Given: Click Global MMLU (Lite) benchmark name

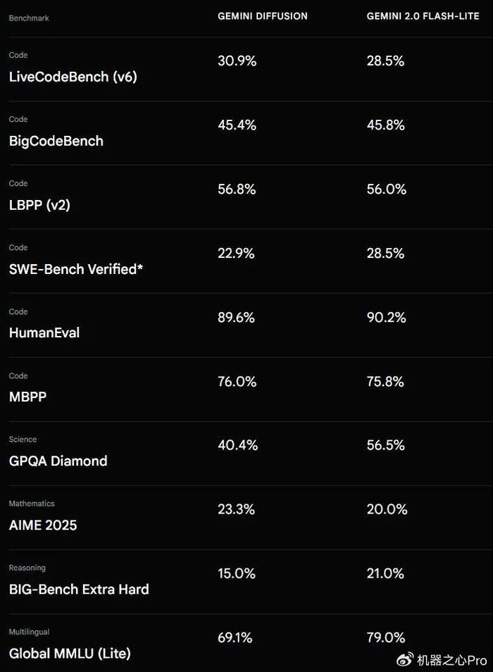Looking at the screenshot, I should (x=70, y=653).
